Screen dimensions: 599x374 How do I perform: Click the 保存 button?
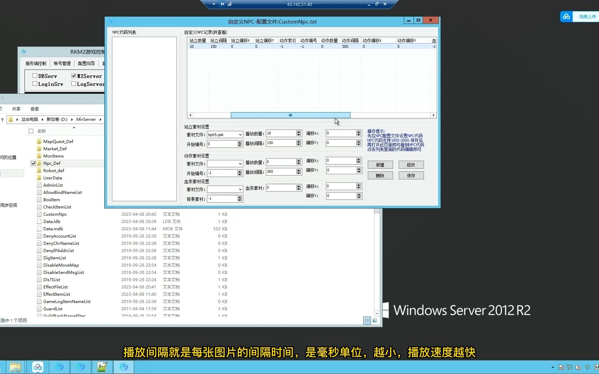click(411, 176)
